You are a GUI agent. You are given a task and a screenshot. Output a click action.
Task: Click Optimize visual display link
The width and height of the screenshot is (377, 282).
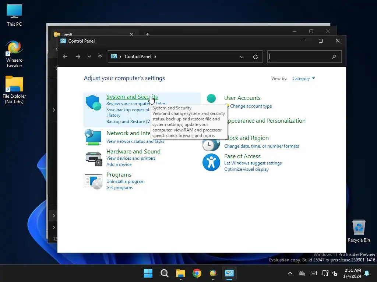pyautogui.click(x=246, y=169)
